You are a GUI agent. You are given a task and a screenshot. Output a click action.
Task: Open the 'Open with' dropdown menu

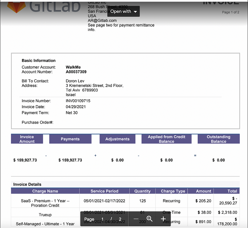pyautogui.click(x=123, y=11)
